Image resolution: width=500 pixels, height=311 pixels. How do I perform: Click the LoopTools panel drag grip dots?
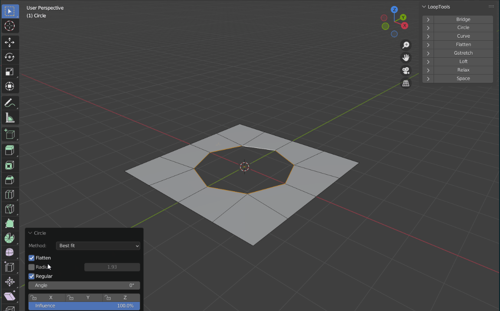491,7
